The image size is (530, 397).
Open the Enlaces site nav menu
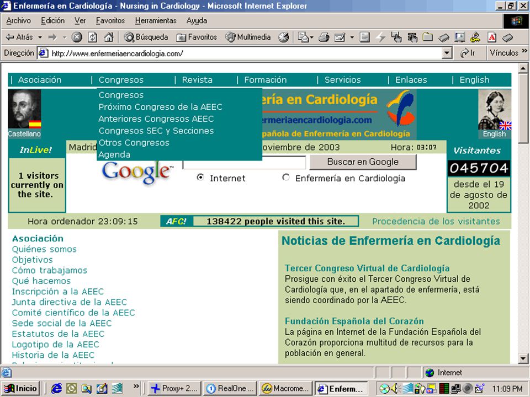(411, 80)
